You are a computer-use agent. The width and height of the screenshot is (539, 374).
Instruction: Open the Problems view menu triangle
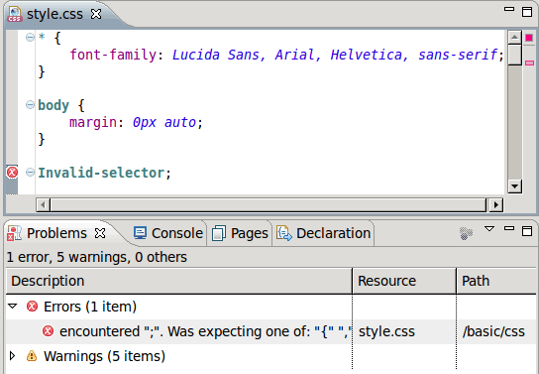coord(489,229)
